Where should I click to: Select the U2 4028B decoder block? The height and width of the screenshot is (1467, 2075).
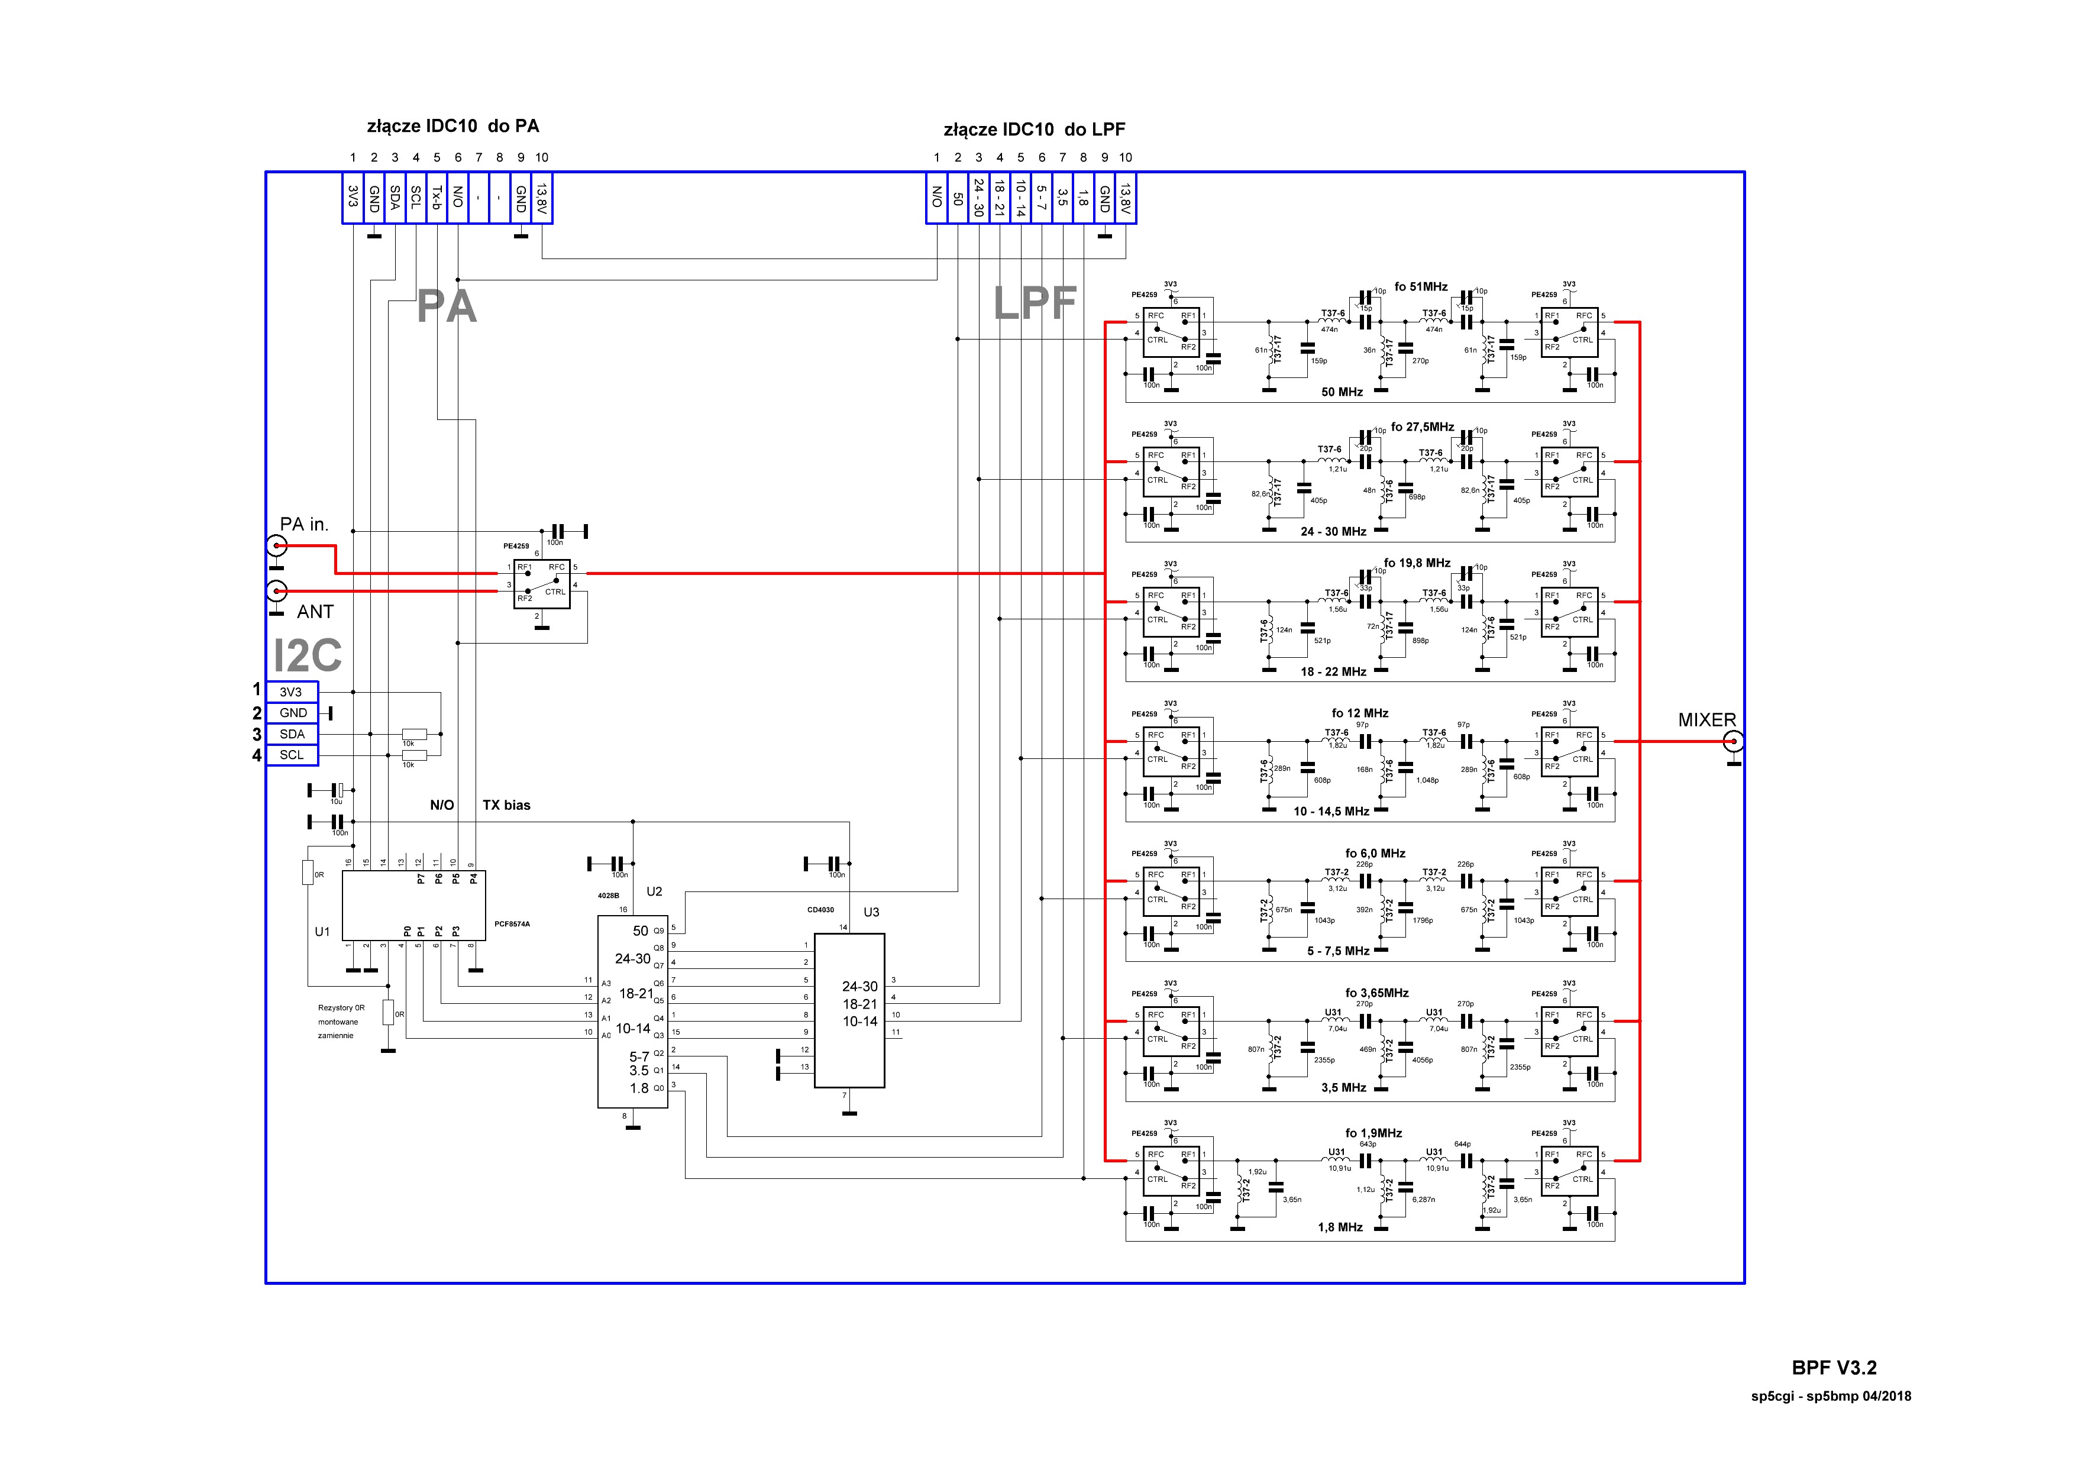click(633, 1012)
